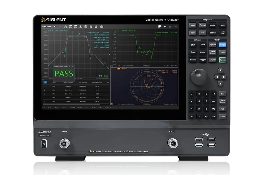Click Continuous in the status bar
Screen dimensions: 263x175
pos(64,108)
